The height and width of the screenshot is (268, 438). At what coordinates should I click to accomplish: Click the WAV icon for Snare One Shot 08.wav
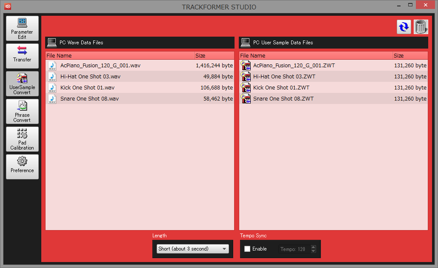click(x=52, y=99)
